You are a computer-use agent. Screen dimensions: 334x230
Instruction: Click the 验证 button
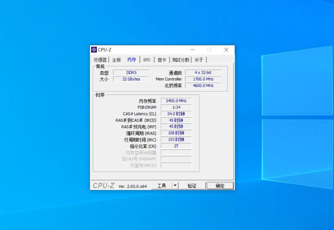[192, 185]
